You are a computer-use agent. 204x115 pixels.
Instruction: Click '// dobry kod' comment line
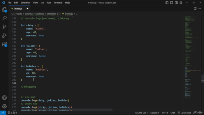click(x=29, y=104)
